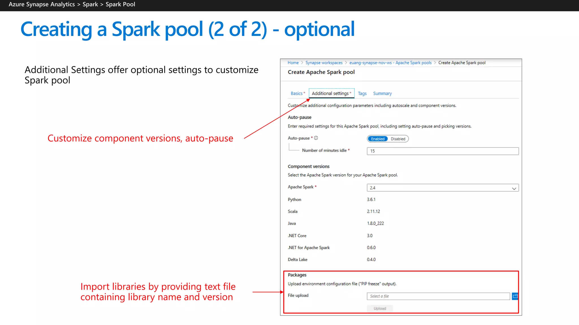
Task: Open euang-synapse-nov-ws Apache Spark pools breadcrumb
Action: 390,63
